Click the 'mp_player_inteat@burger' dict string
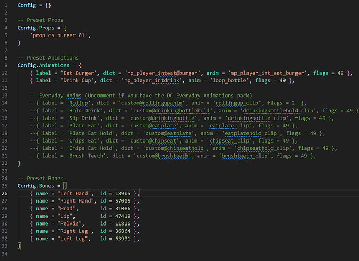 click(163, 73)
